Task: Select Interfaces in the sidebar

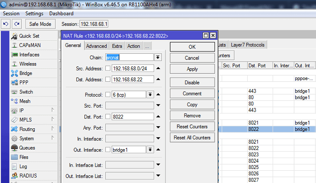Action: click(x=29, y=55)
